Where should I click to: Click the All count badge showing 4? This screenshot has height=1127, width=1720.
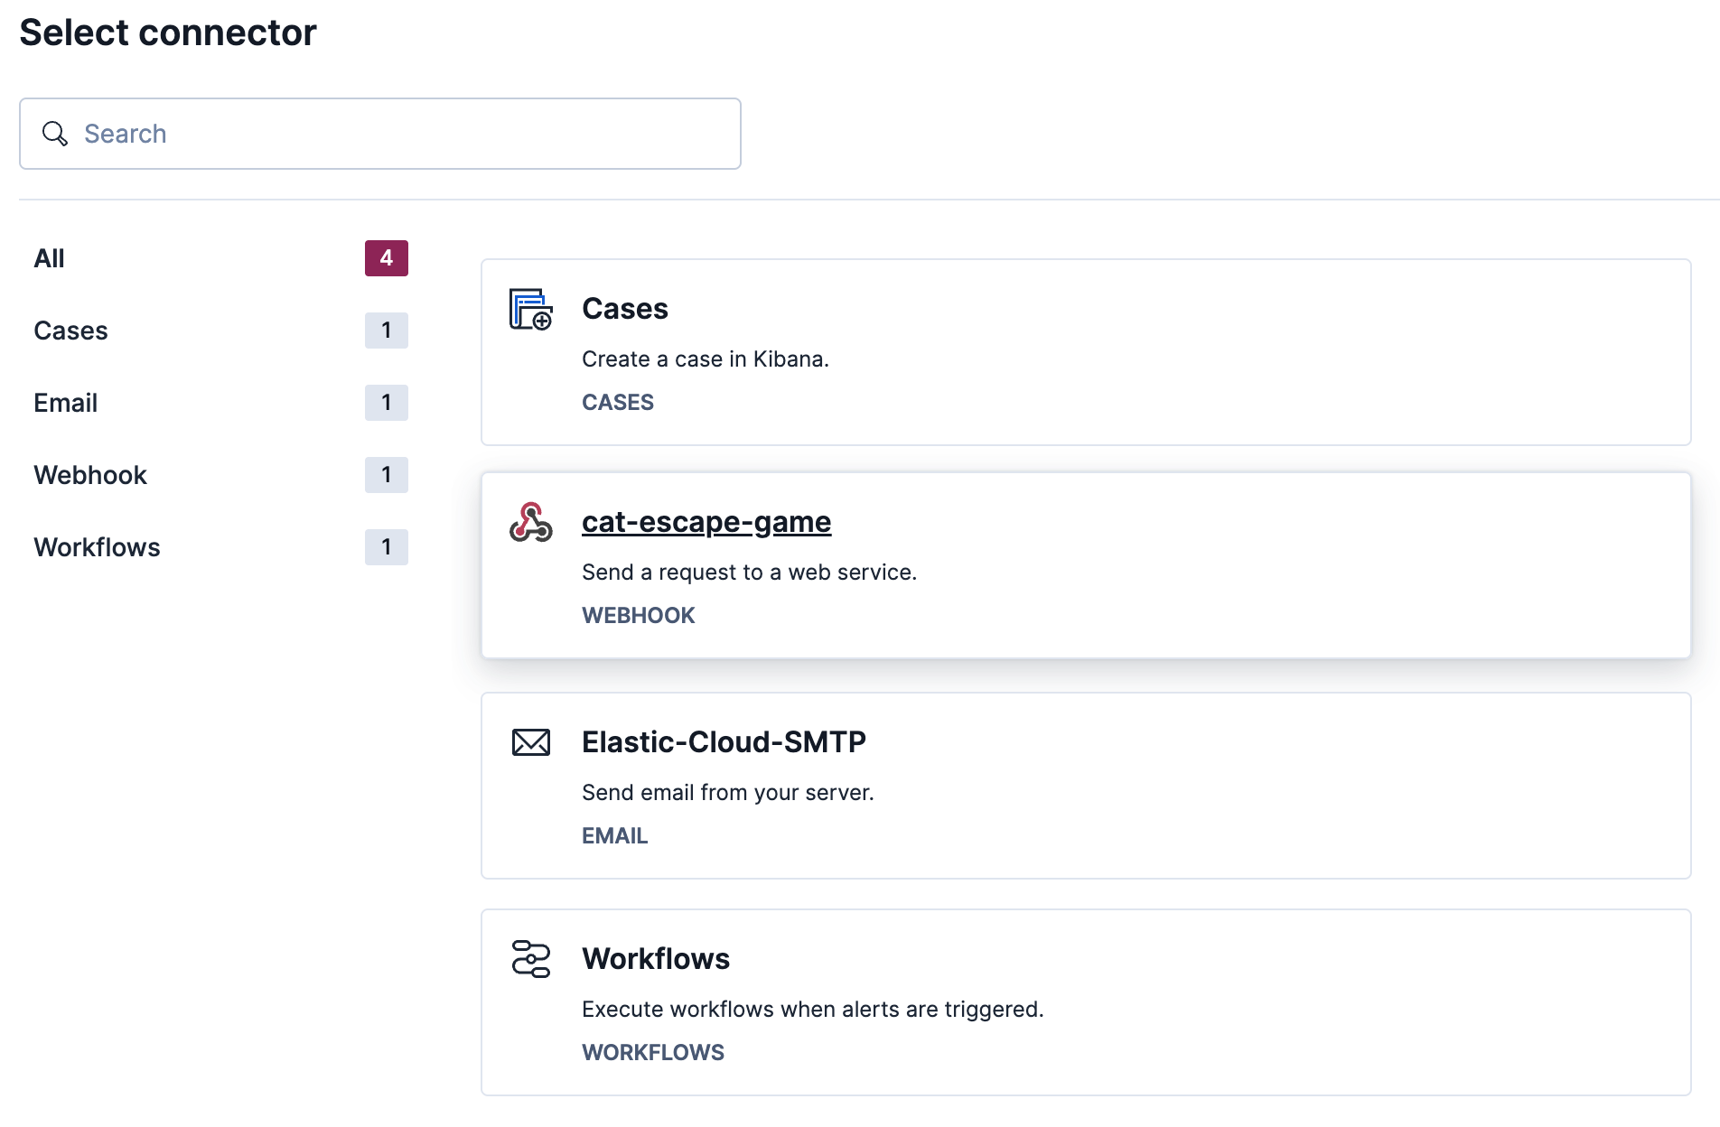387,258
